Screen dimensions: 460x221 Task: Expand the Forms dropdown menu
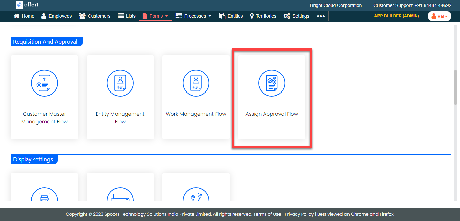click(156, 16)
